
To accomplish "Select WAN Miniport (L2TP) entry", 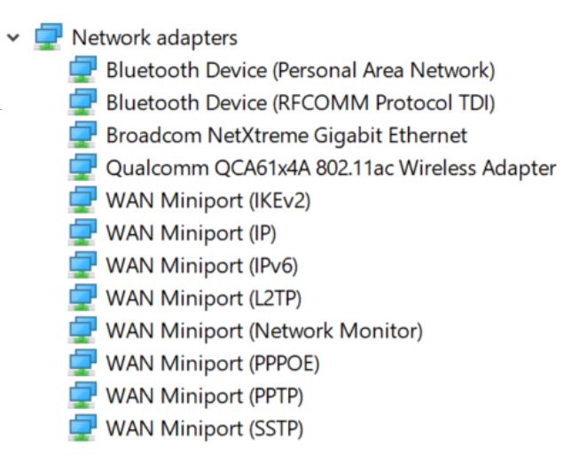I will 204,299.
